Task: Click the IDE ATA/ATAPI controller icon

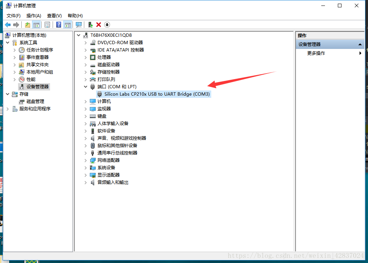Action: point(93,50)
